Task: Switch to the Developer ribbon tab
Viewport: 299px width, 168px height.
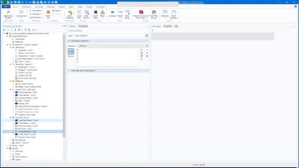Action: [100, 7]
